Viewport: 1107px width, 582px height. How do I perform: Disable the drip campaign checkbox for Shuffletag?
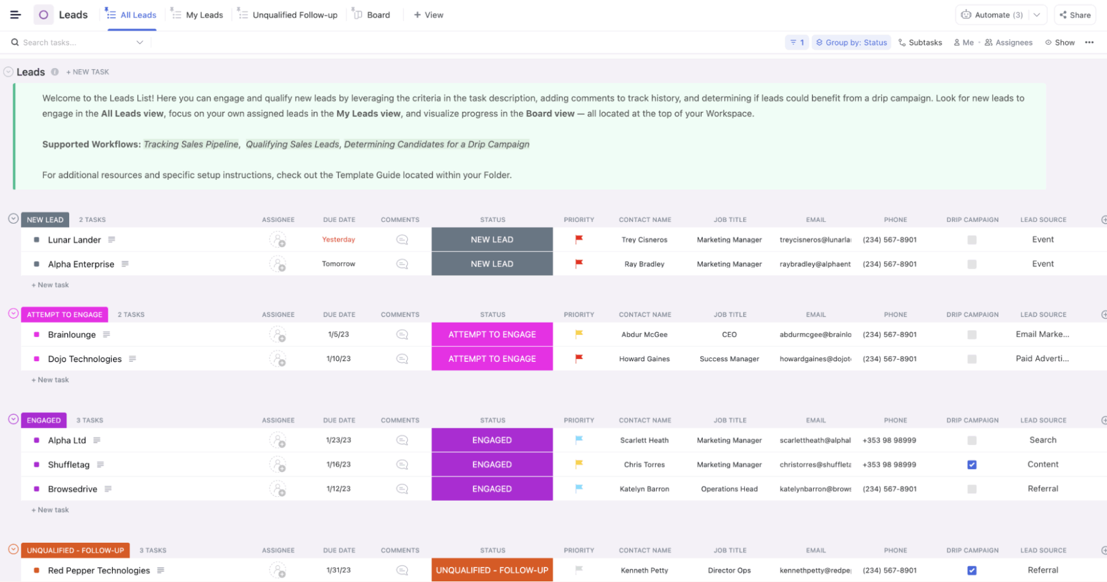click(972, 464)
